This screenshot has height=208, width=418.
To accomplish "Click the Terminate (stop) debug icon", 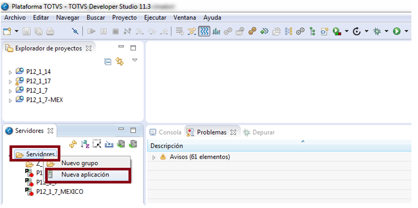I will pos(115,32).
